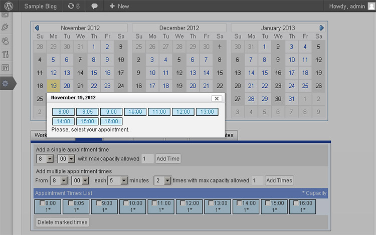
Task: Tick the 13:00 appointment checkbox
Action: click(x=211, y=203)
